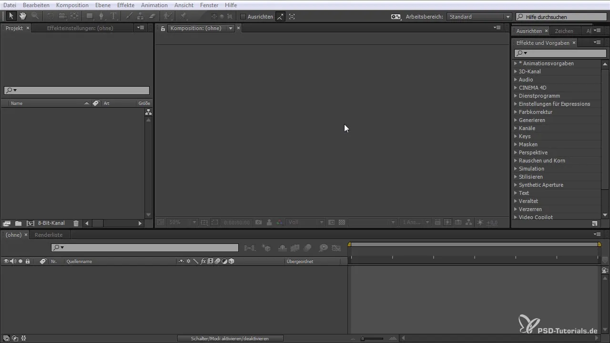The image size is (610, 343).
Task: Select the Rotation tool
Action: pyautogui.click(x=51, y=16)
